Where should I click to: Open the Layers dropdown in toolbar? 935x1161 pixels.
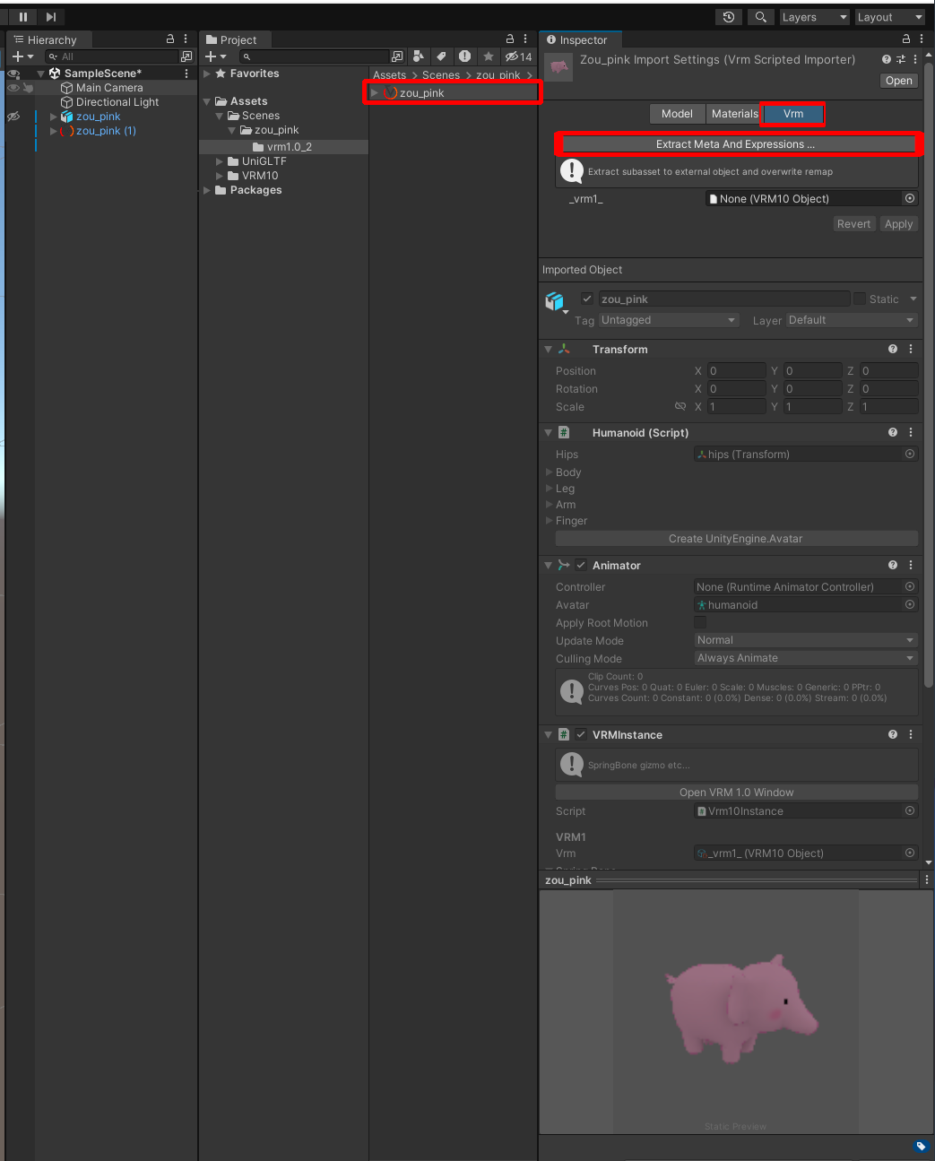[x=813, y=17]
